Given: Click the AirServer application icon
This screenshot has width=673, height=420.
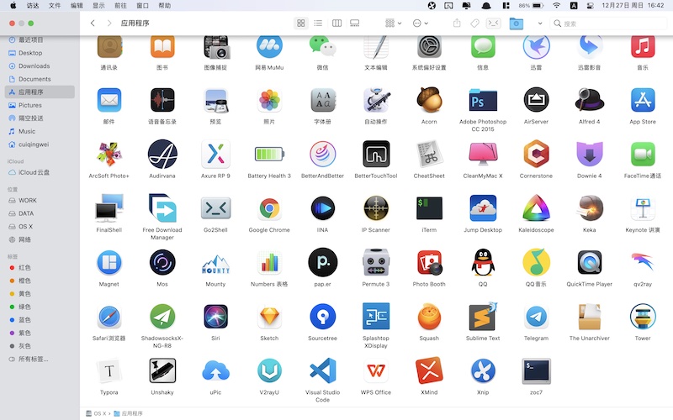Looking at the screenshot, I should point(536,100).
